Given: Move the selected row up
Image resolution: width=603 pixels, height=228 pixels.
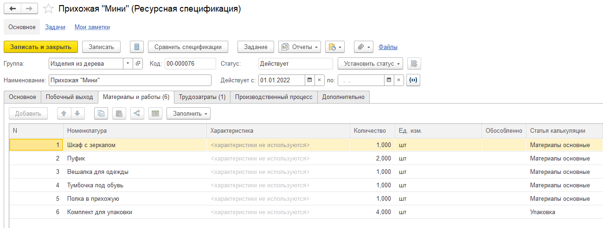Looking at the screenshot, I should click(64, 113).
